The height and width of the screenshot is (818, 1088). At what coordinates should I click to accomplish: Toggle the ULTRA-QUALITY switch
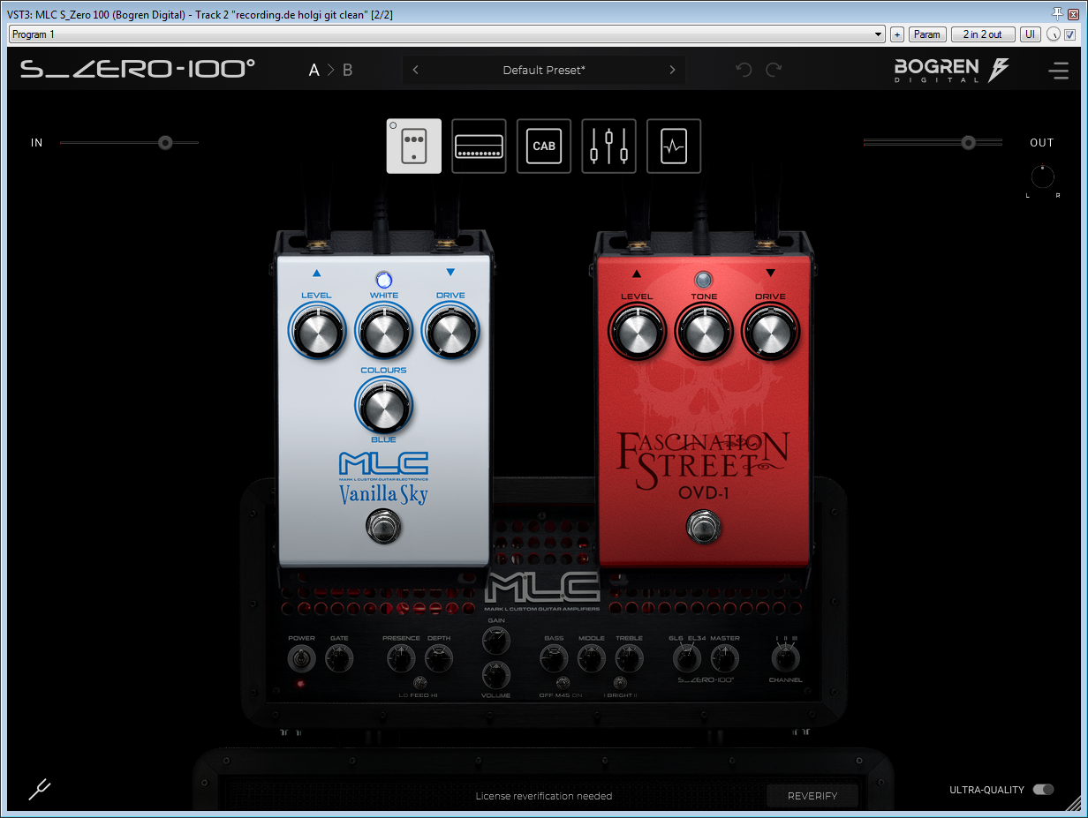(1043, 790)
